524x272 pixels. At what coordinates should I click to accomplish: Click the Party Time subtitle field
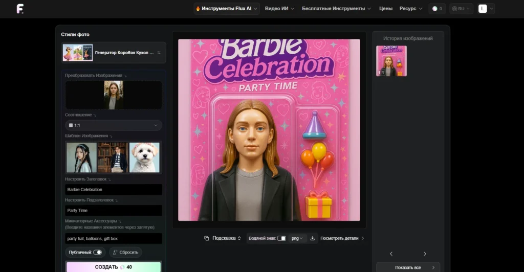tap(114, 210)
